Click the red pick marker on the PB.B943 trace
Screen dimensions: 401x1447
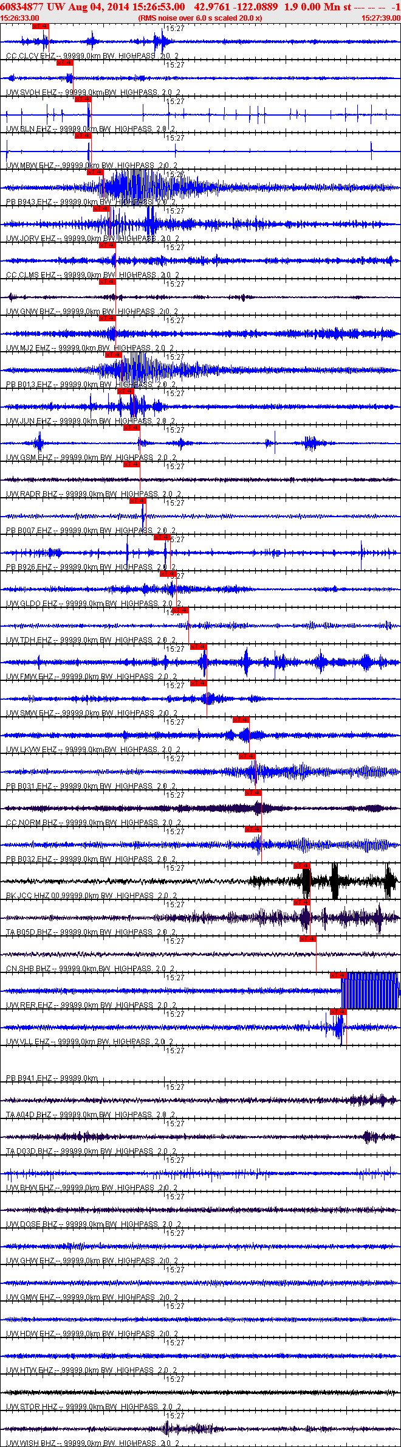[x=95, y=172]
